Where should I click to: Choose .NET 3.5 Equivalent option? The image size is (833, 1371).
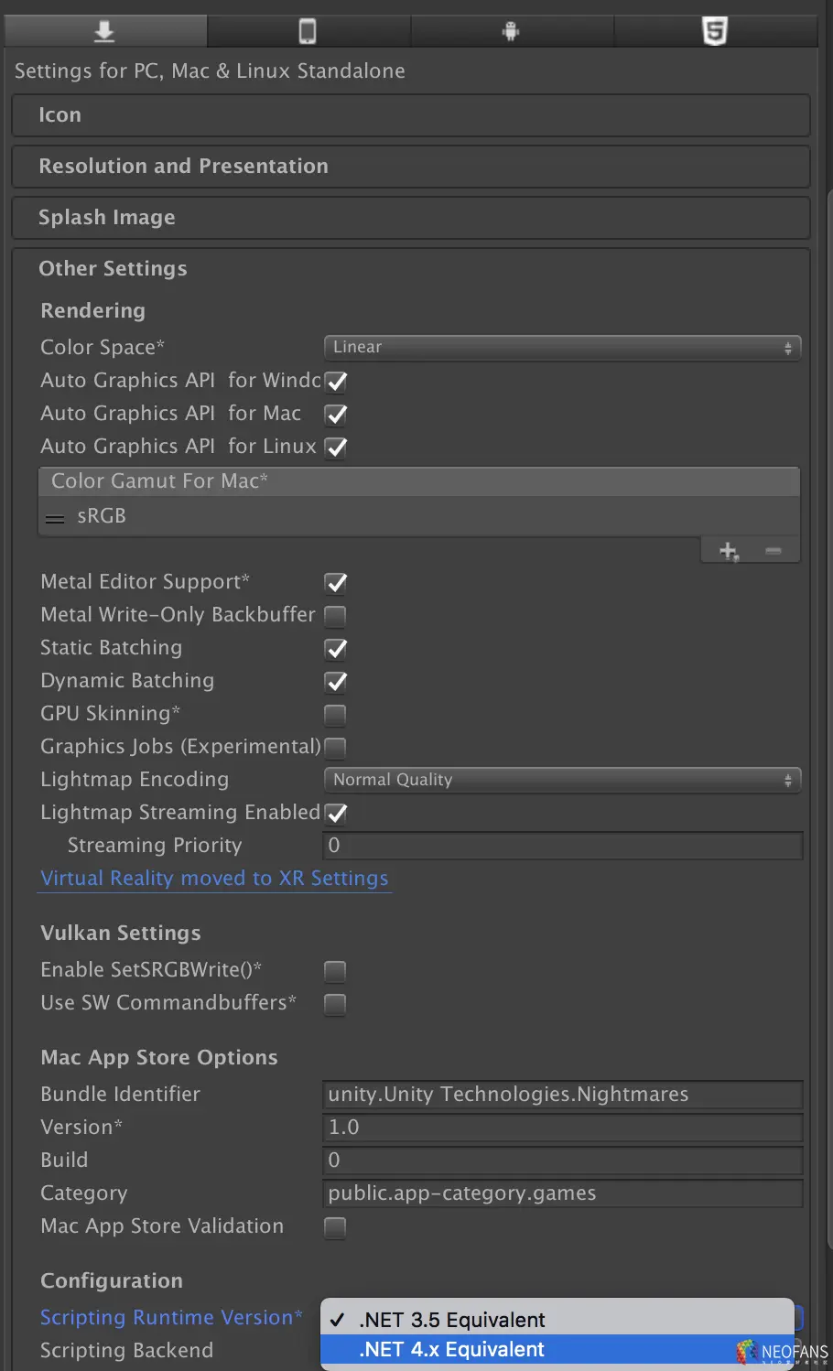(452, 1320)
